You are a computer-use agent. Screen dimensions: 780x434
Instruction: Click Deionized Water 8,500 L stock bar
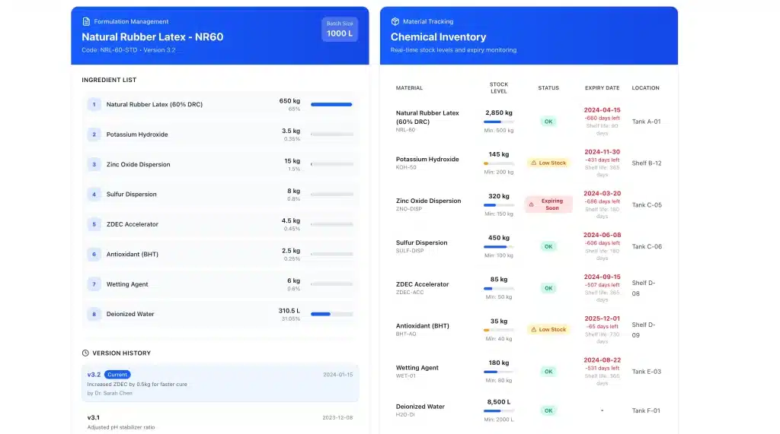tap(499, 418)
